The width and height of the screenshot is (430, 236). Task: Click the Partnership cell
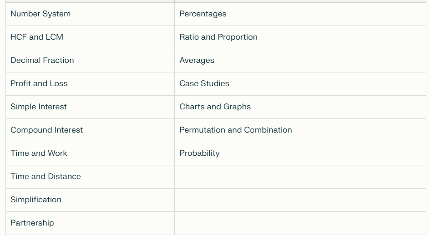tap(90, 223)
